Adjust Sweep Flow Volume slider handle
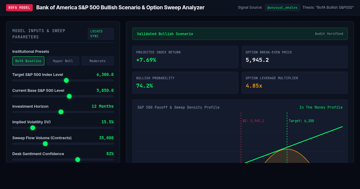The image size is (360, 189). click(x=45, y=144)
